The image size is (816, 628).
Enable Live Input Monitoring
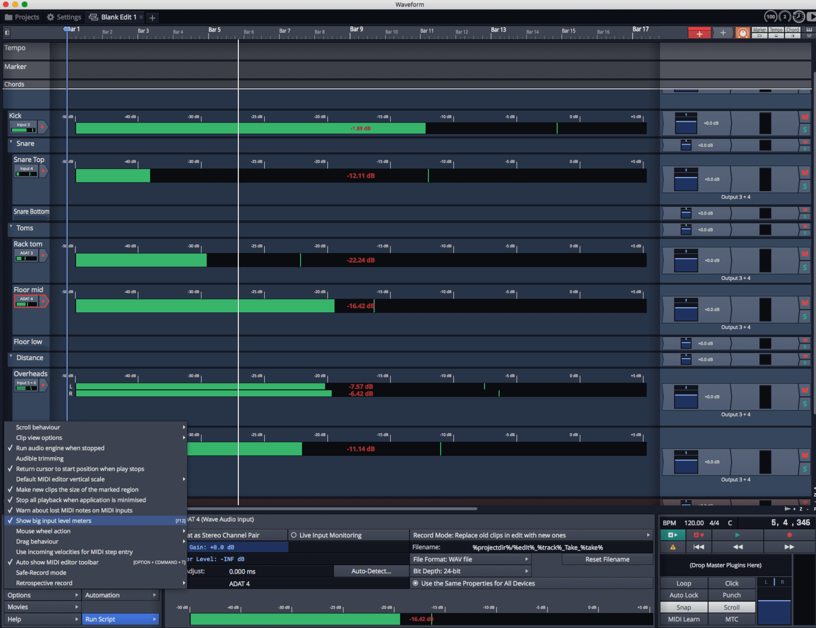coord(294,535)
